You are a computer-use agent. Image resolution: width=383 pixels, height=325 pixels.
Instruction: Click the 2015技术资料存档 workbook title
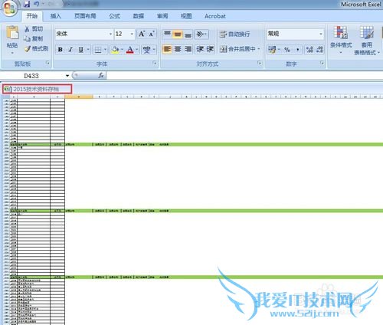coord(36,89)
